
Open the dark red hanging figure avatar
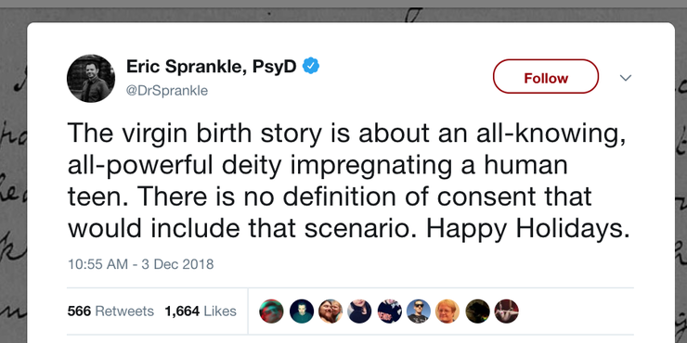[507, 311]
